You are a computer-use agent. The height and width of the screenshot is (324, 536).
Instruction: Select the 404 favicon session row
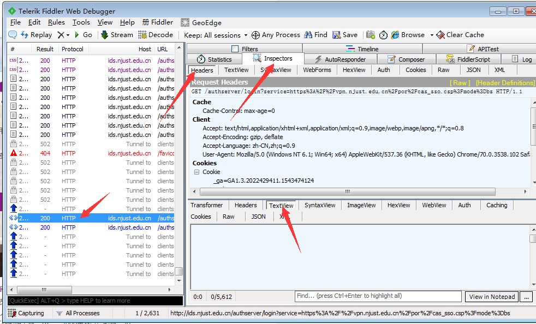92,153
